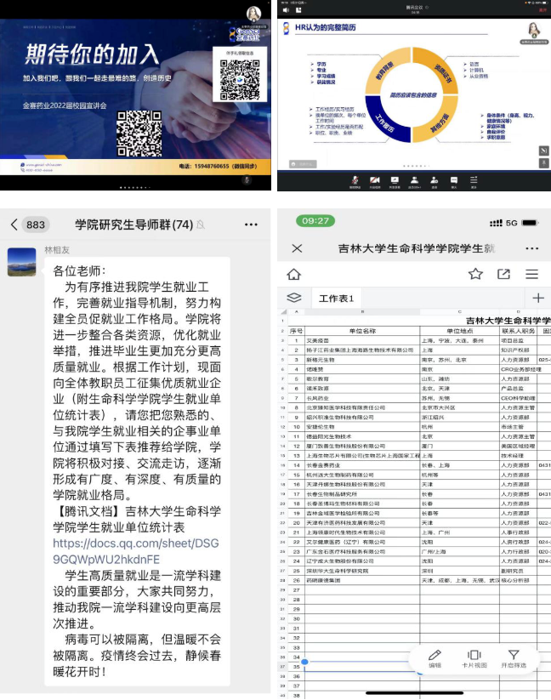Select the 工作表1 sheet tab

(336, 299)
